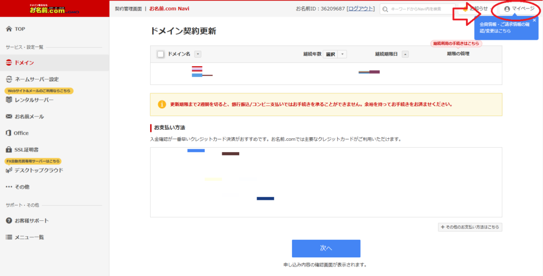Click the お支払い方法 heading
Image resolution: width=543 pixels, height=276 pixels.
169,128
